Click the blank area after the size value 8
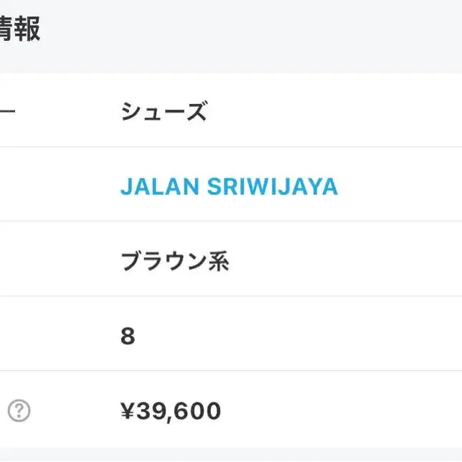Screen dimensions: 462x462 tap(298, 334)
